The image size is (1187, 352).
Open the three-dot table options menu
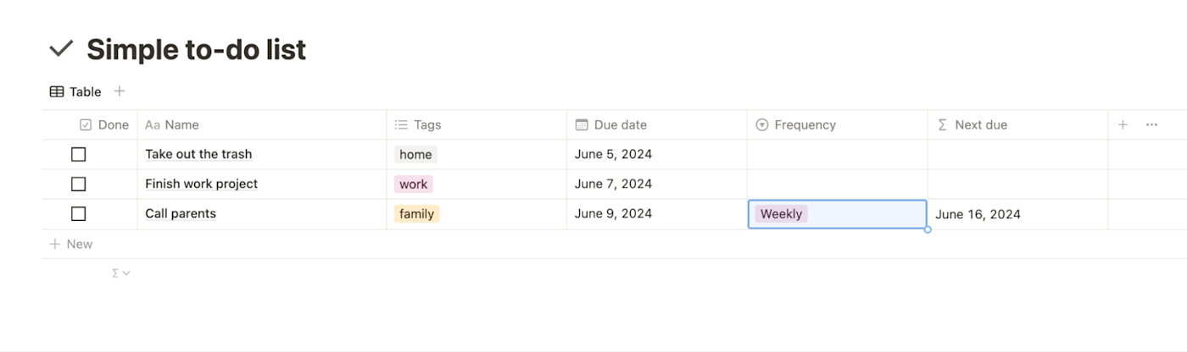point(1151,124)
